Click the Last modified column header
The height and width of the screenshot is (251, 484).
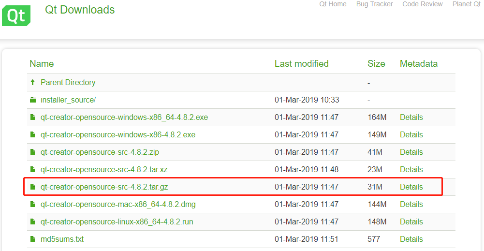[302, 64]
